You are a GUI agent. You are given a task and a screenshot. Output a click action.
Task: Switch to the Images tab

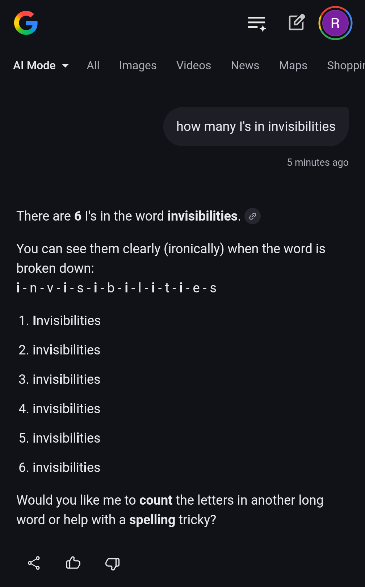click(138, 66)
